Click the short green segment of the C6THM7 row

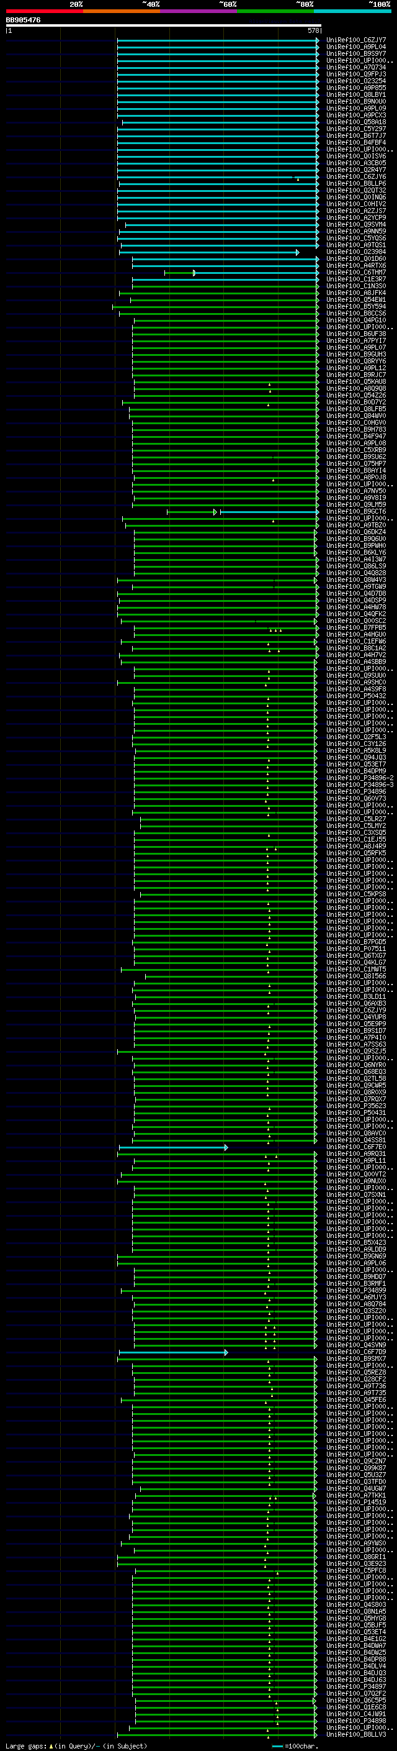tap(179, 273)
